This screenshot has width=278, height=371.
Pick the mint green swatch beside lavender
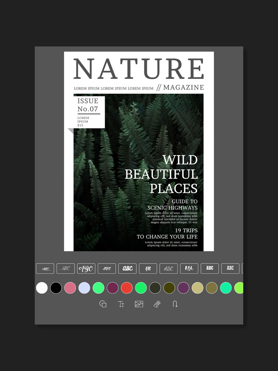click(x=98, y=288)
